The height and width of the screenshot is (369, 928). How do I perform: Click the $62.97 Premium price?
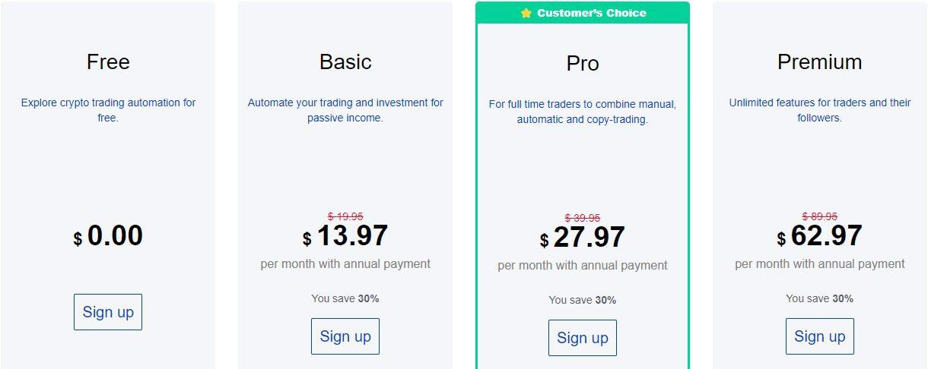point(820,236)
